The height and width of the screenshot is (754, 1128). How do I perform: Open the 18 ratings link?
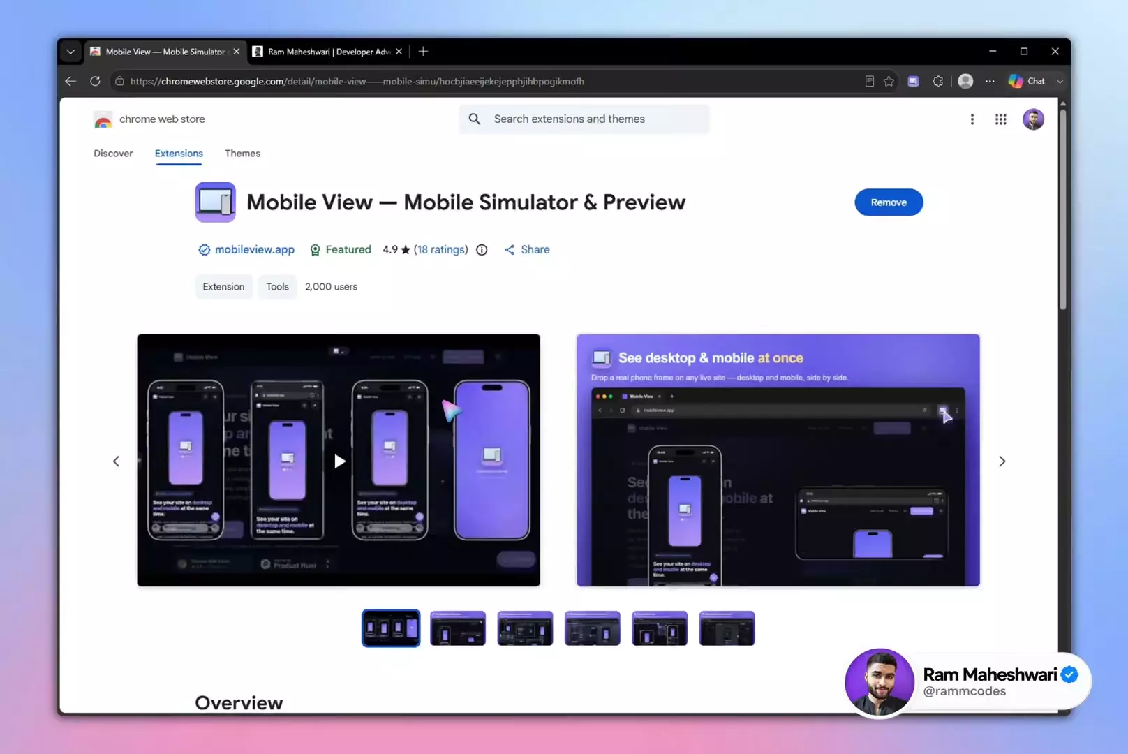(x=440, y=249)
